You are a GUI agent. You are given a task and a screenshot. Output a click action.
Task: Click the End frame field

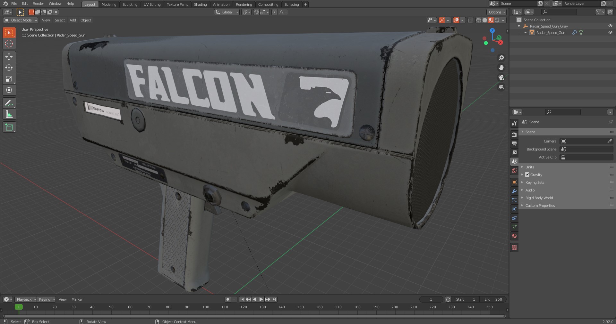[x=493, y=299]
